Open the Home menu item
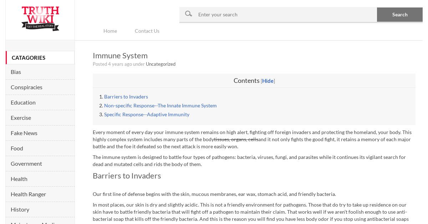Image resolution: width=428 pixels, height=224 pixels. [x=110, y=31]
